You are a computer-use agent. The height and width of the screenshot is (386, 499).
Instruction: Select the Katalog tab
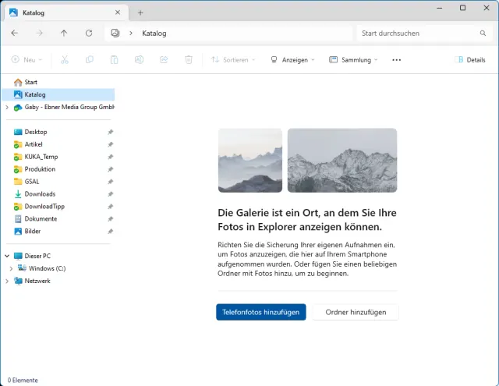pyautogui.click(x=62, y=12)
